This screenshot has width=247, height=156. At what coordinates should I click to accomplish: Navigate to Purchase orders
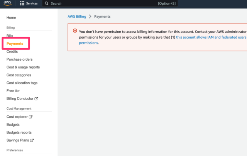[x=20, y=59]
